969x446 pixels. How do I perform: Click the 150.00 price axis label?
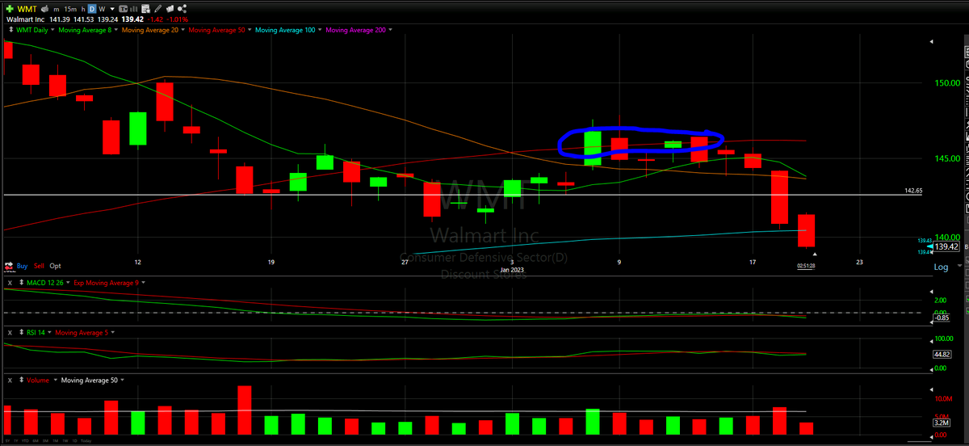(946, 82)
